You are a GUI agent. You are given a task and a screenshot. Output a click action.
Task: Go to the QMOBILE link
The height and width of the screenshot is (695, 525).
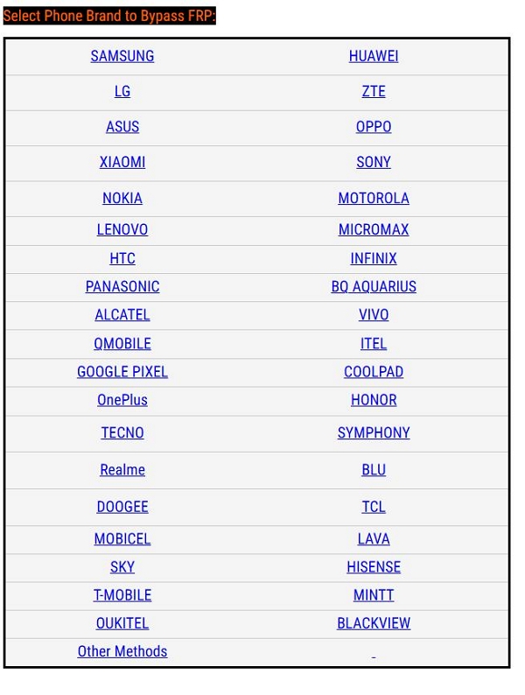pyautogui.click(x=122, y=343)
